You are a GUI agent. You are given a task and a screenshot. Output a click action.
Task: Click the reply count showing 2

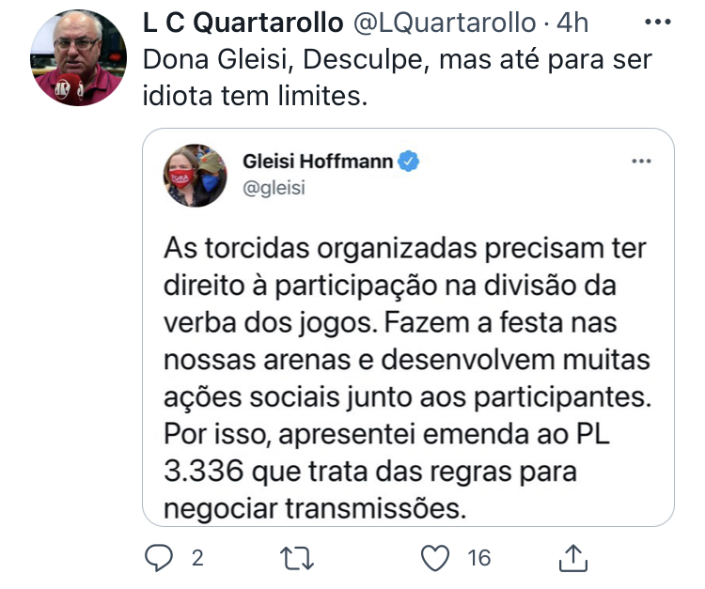(x=197, y=559)
